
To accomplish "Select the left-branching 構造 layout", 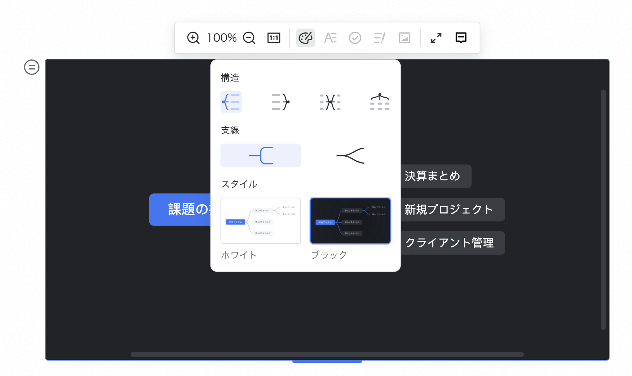I will click(231, 102).
